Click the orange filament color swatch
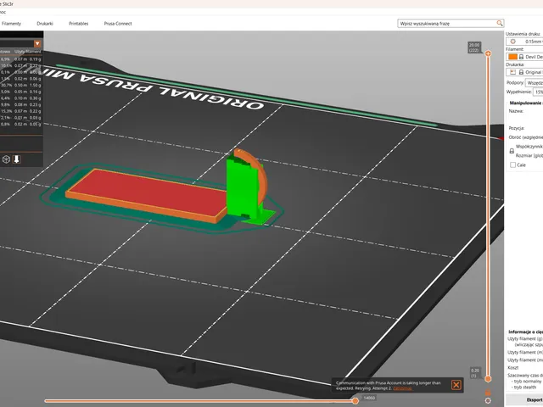This screenshot has height=407, width=543. click(x=512, y=57)
